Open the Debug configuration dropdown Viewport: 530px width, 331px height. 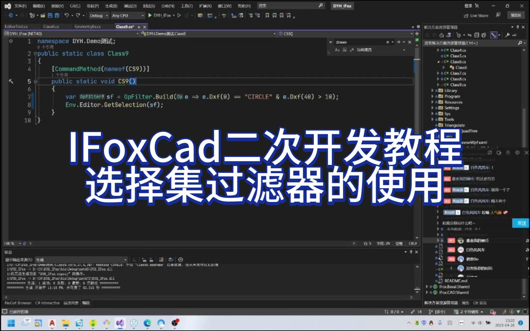[99, 16]
